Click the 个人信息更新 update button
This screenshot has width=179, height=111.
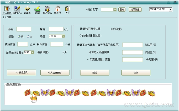[x=55, y=73]
